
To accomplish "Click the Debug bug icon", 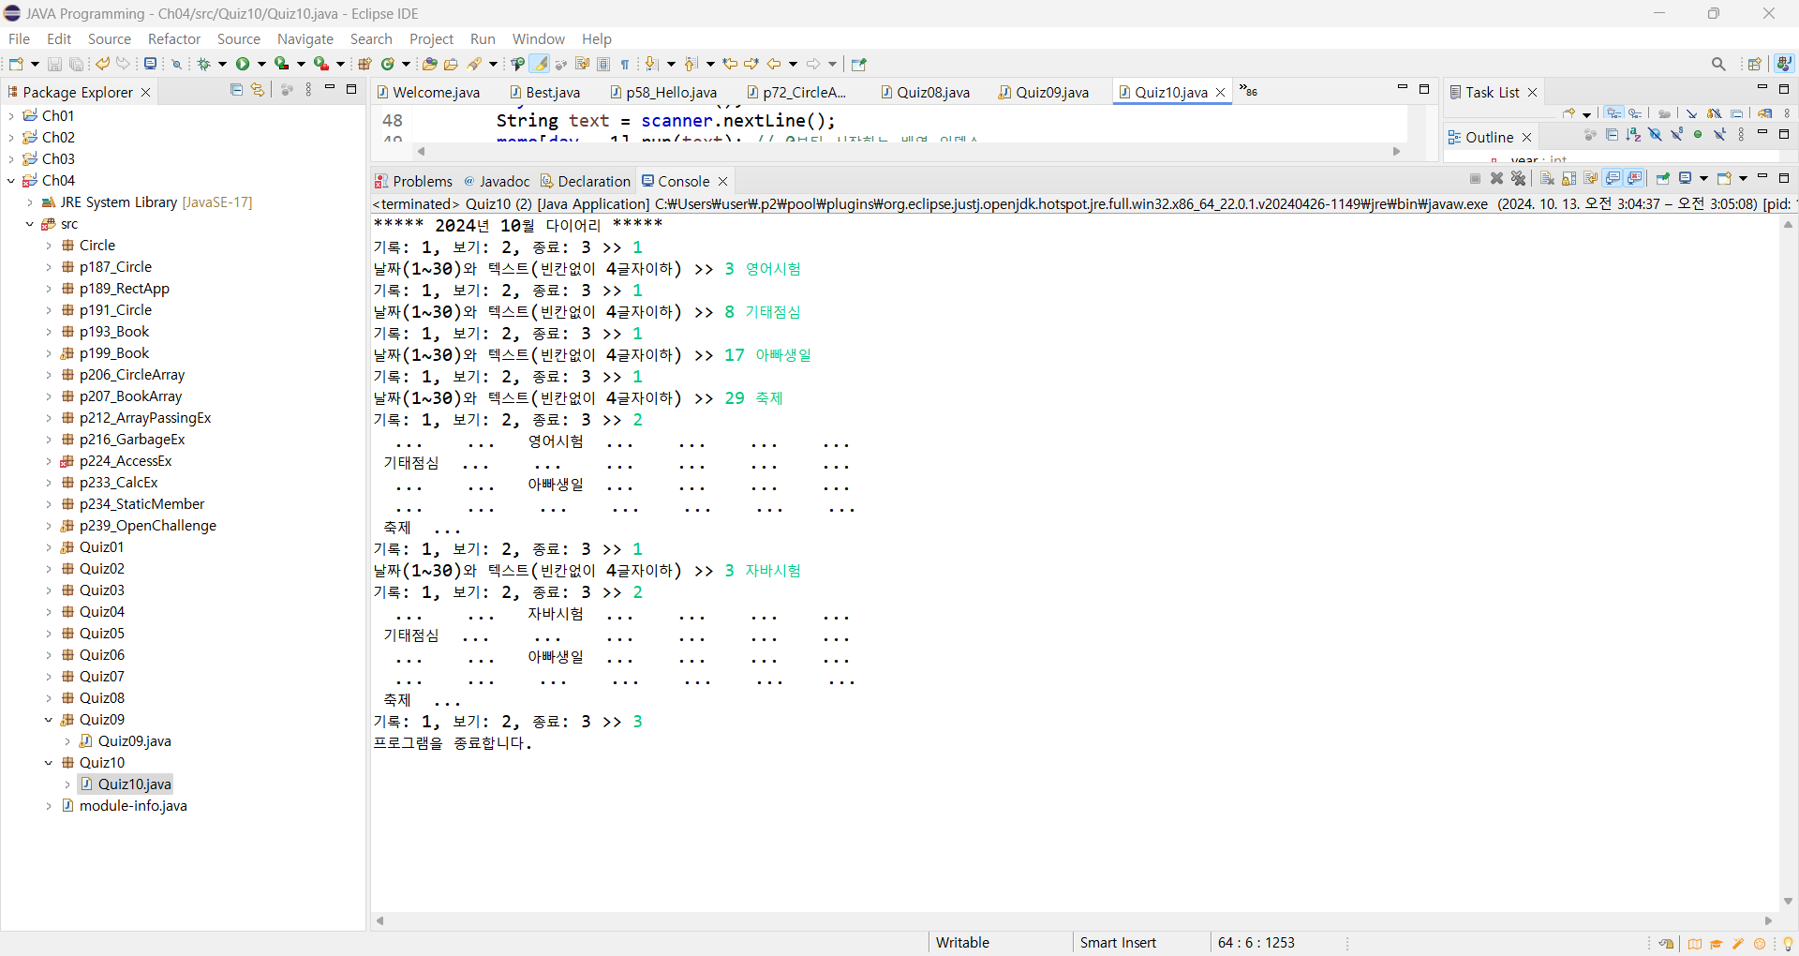I will [204, 64].
